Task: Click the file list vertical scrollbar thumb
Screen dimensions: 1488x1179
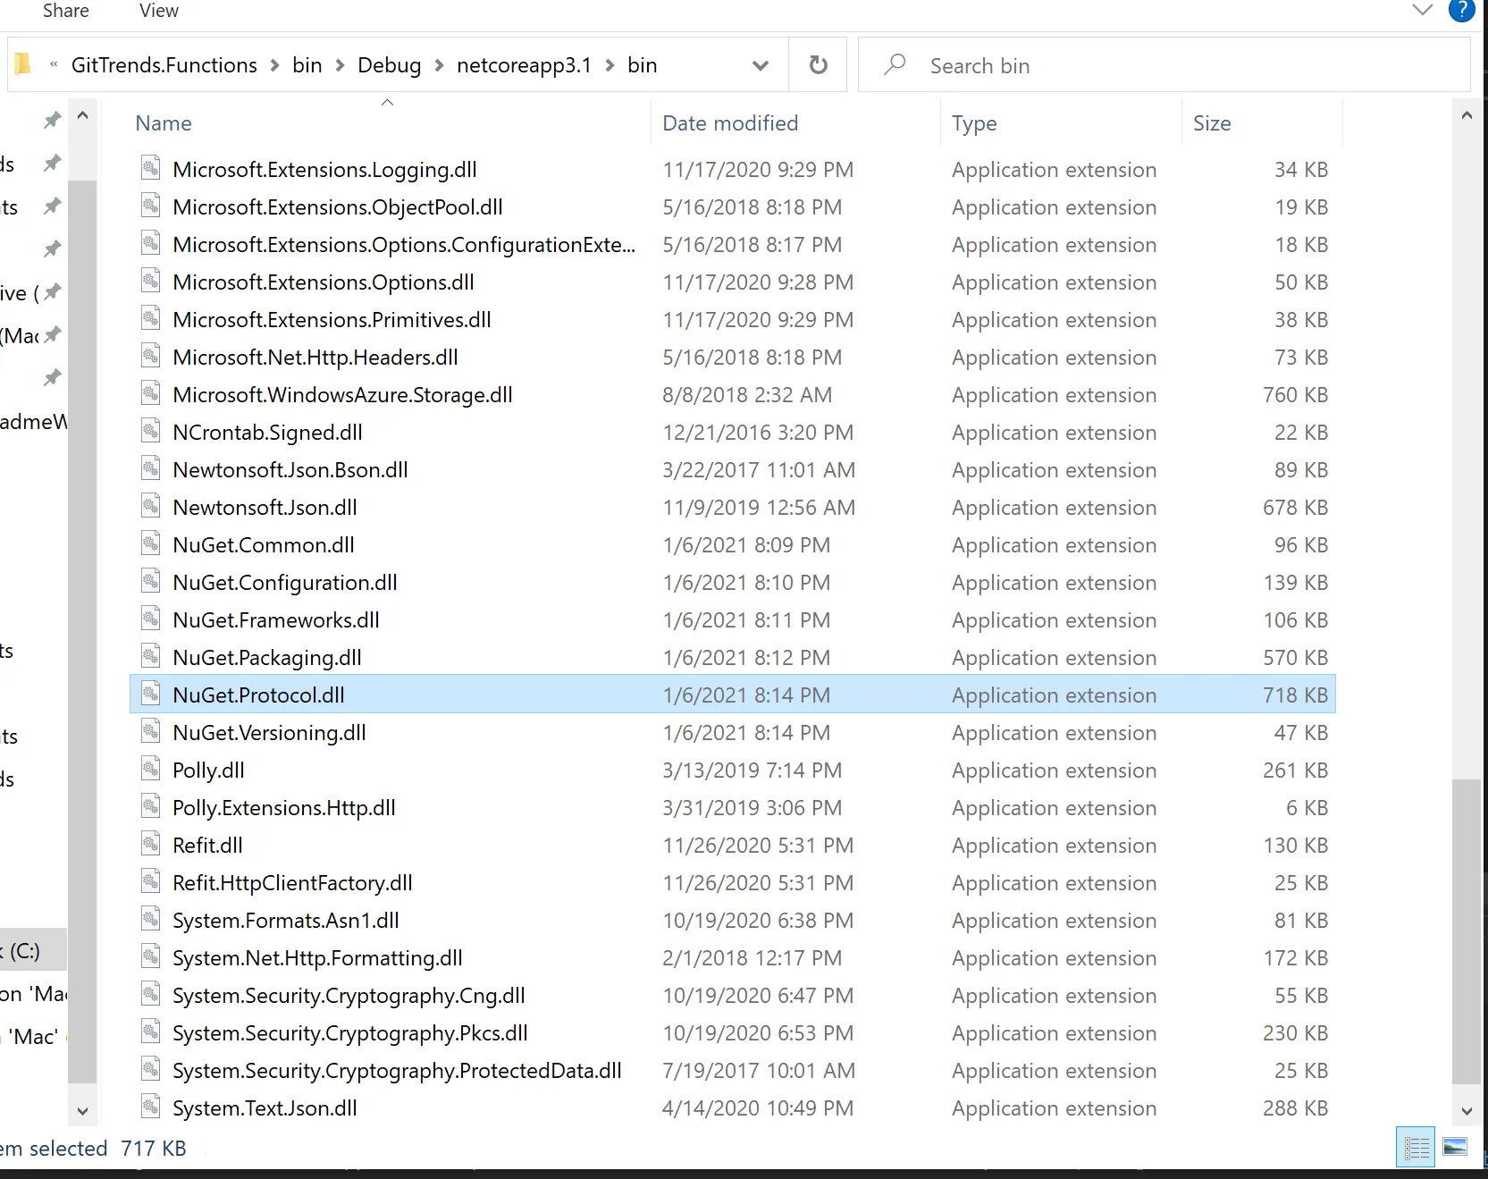Action: (1467, 931)
